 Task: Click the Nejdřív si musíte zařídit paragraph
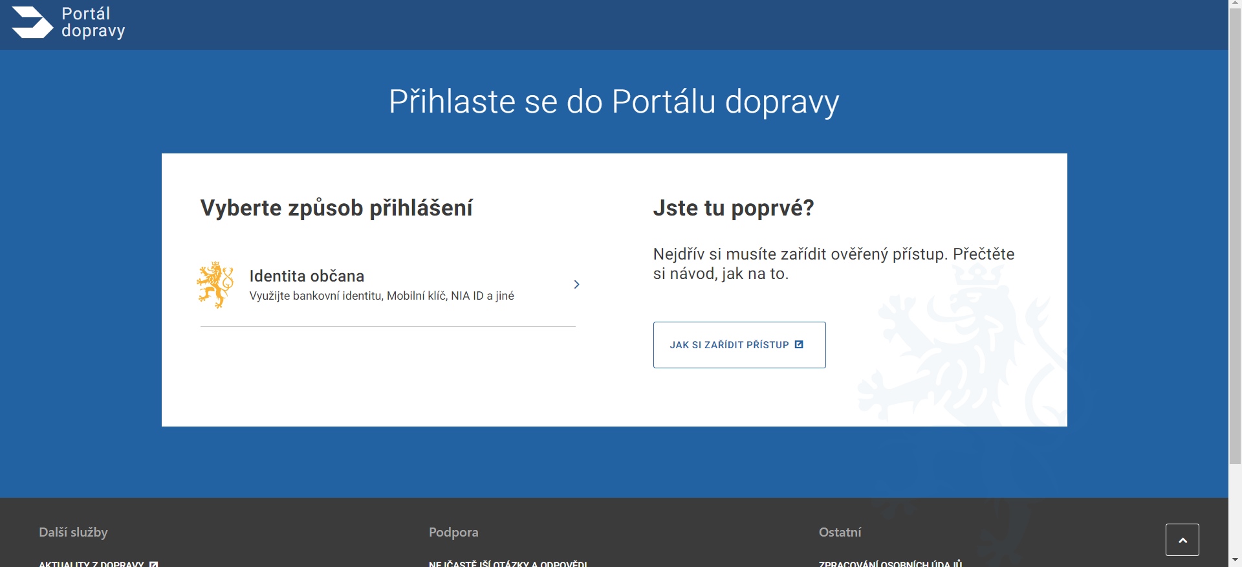[834, 263]
